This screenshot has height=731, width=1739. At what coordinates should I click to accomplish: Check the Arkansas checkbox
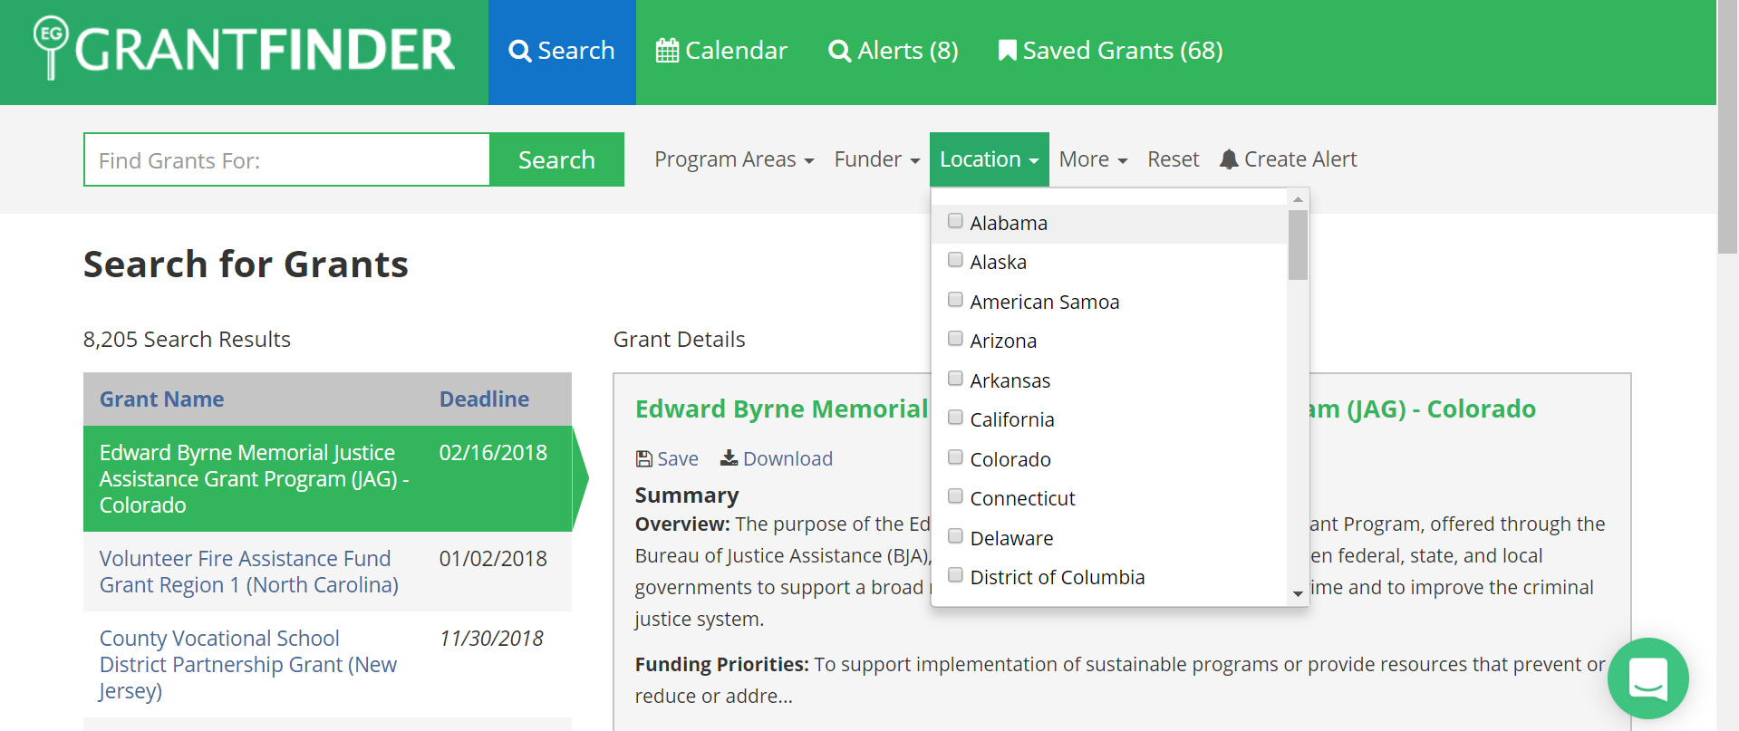pos(955,379)
